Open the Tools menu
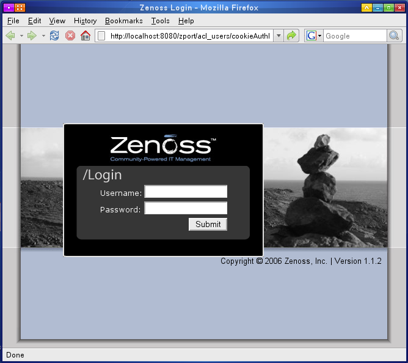The image size is (408, 363). [x=160, y=21]
